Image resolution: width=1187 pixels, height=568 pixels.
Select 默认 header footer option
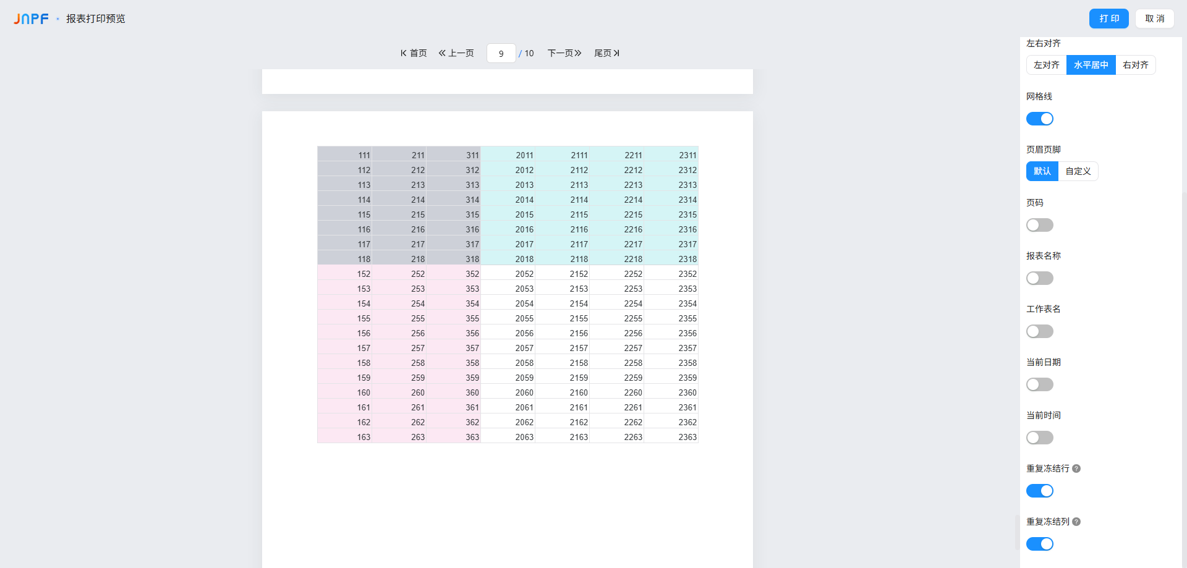point(1042,171)
